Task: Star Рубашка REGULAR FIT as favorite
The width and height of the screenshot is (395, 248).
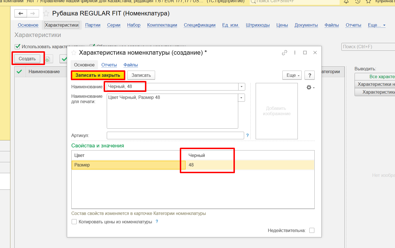Action: click(46, 13)
